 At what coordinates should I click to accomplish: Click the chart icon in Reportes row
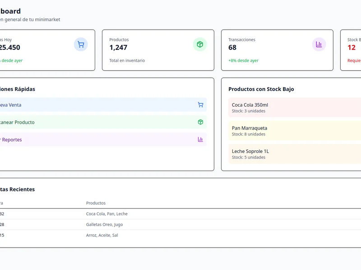200,139
